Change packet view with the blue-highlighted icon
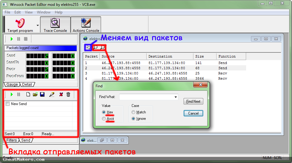 click(88, 47)
